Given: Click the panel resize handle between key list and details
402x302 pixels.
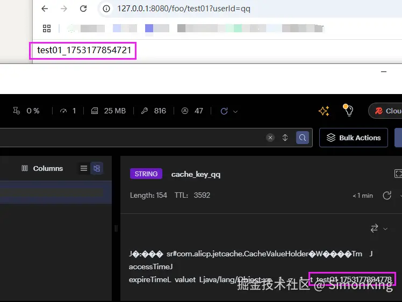Looking at the screenshot, I should pyautogui.click(x=116, y=228).
